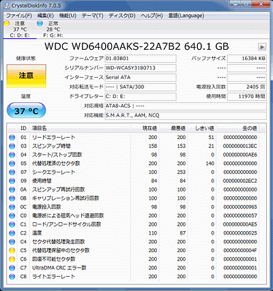Screen dimensions: 273x291
Task: Click the yellow status icon for attribute C5
Action: coord(12,250)
